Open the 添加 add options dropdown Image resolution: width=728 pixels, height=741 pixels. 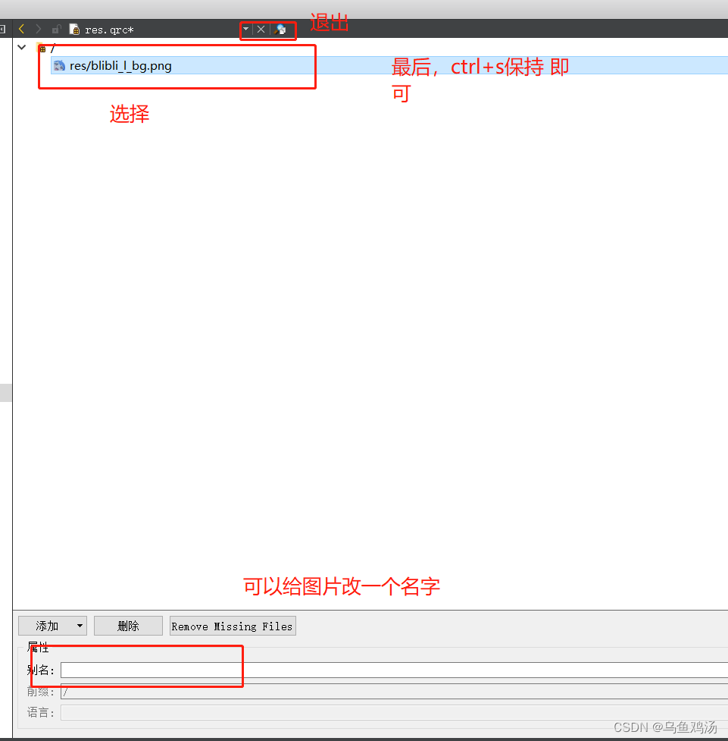click(79, 625)
